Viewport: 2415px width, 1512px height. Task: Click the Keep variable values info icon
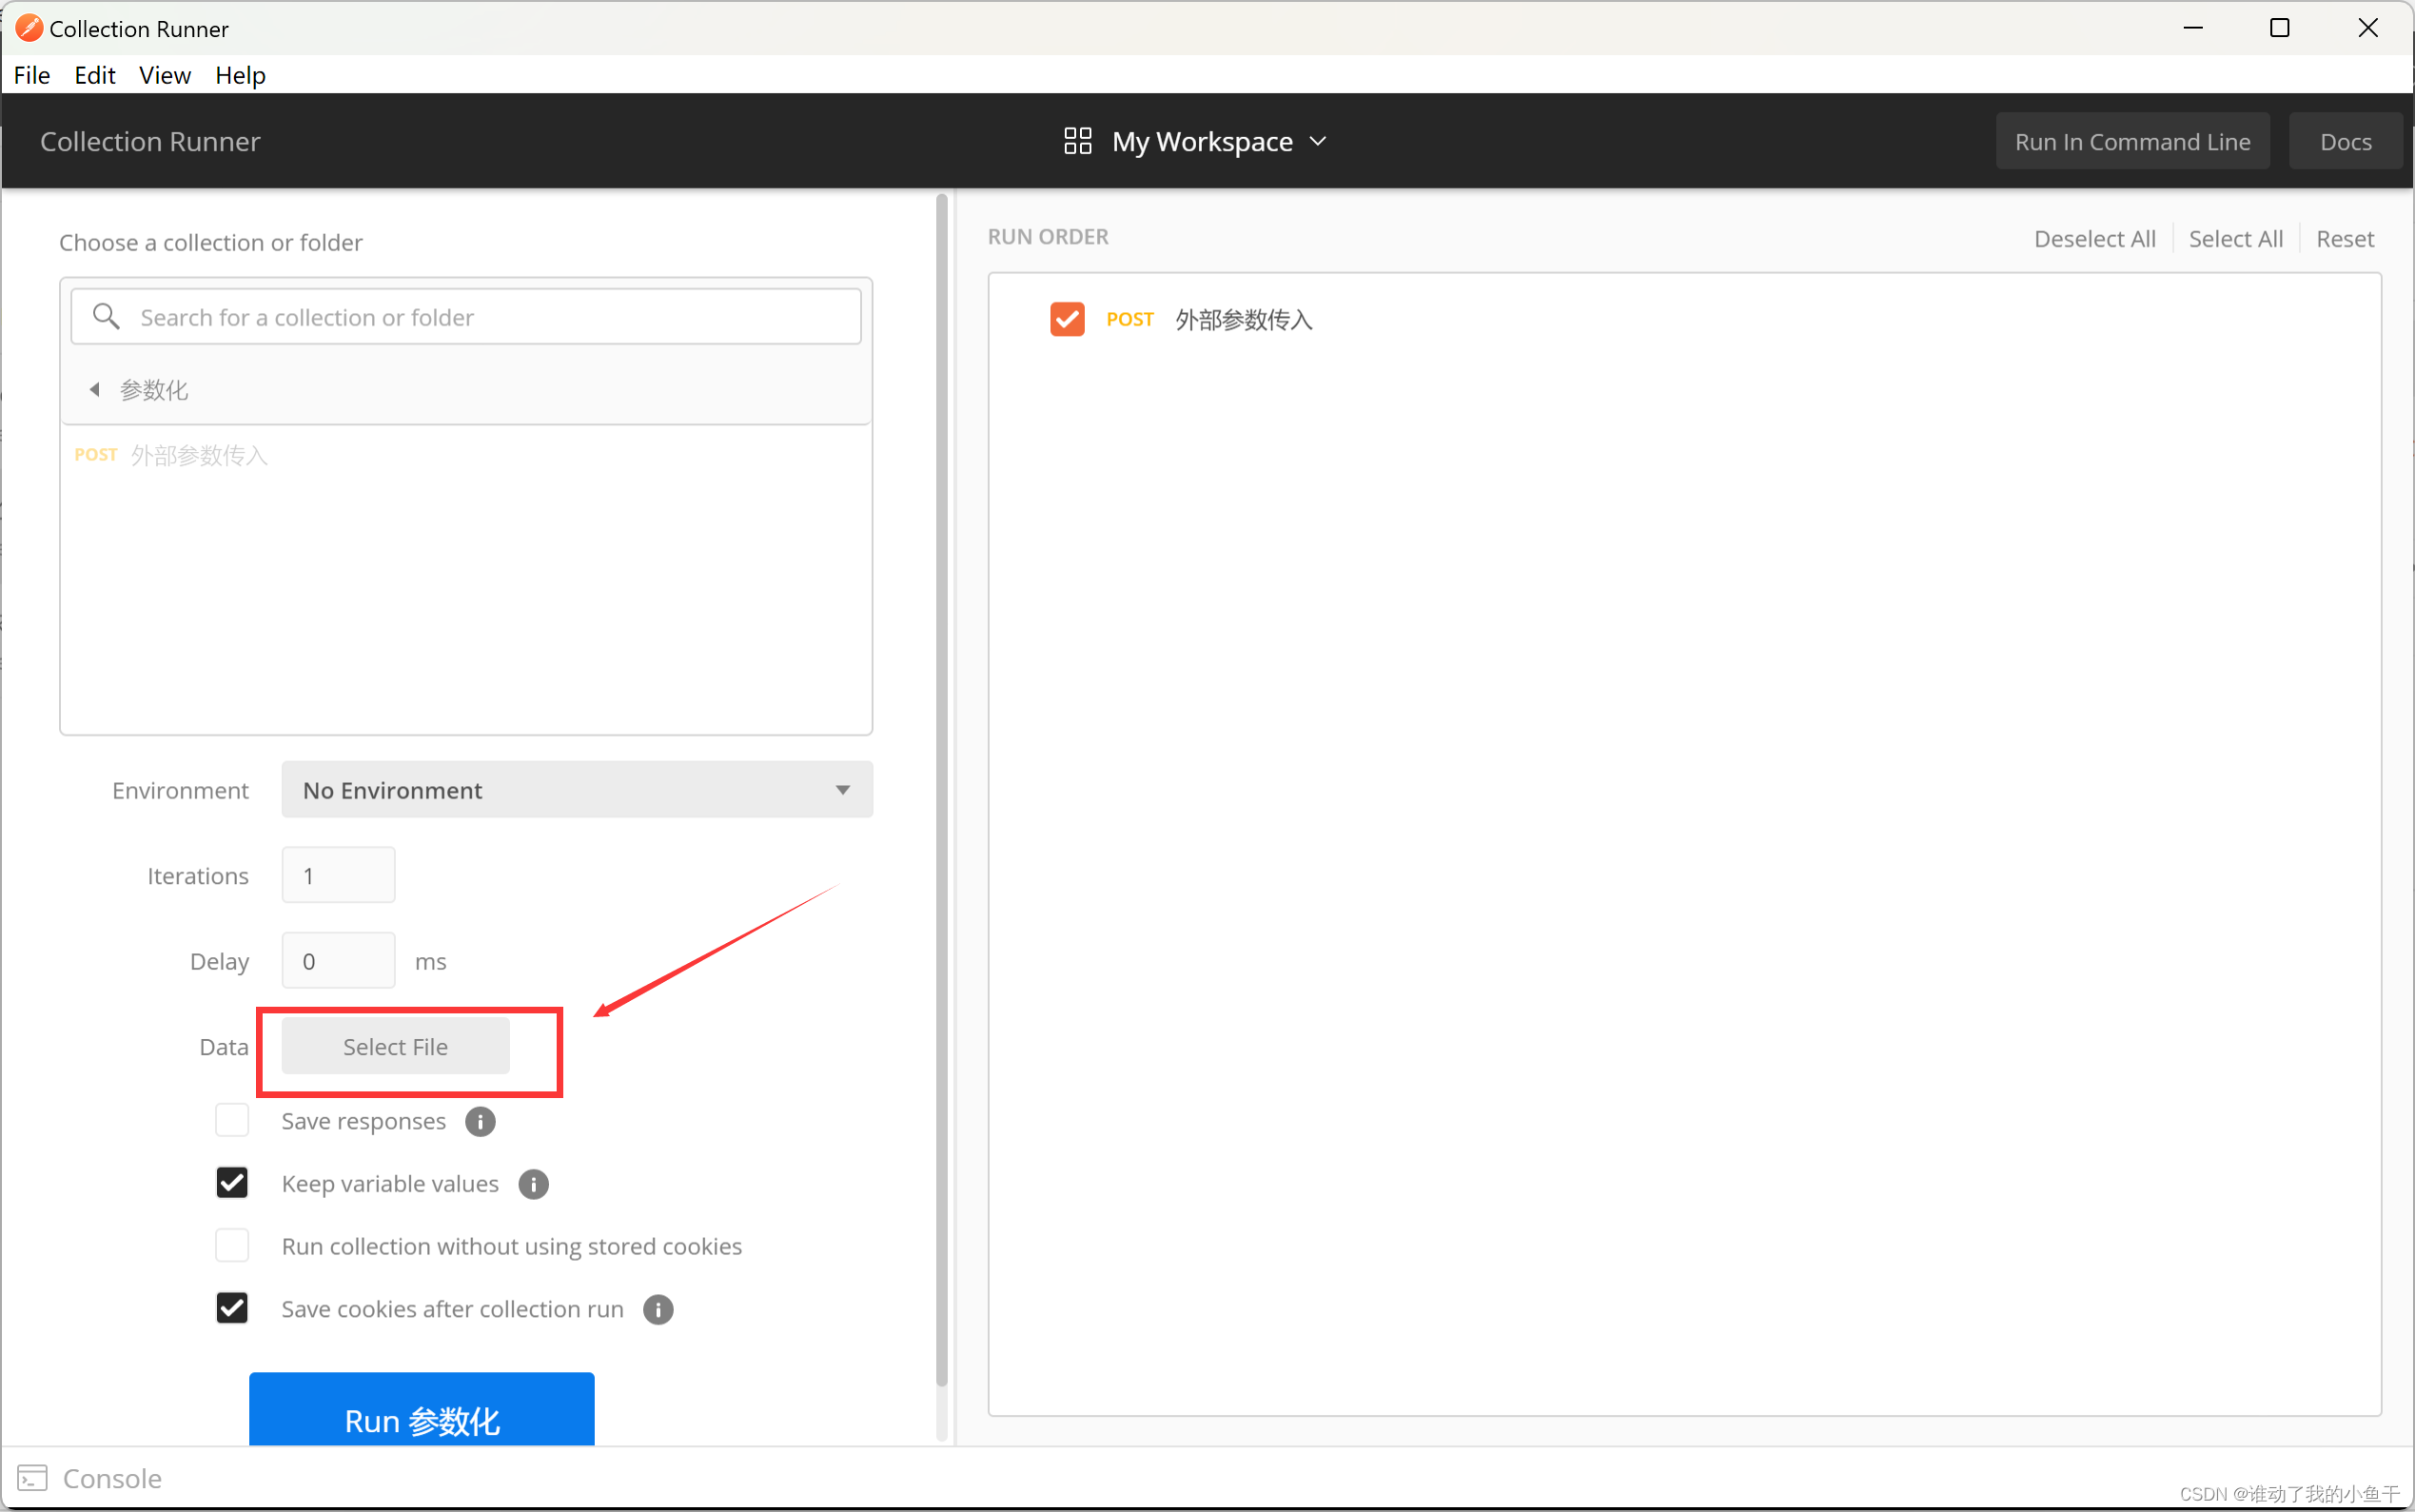click(x=533, y=1184)
